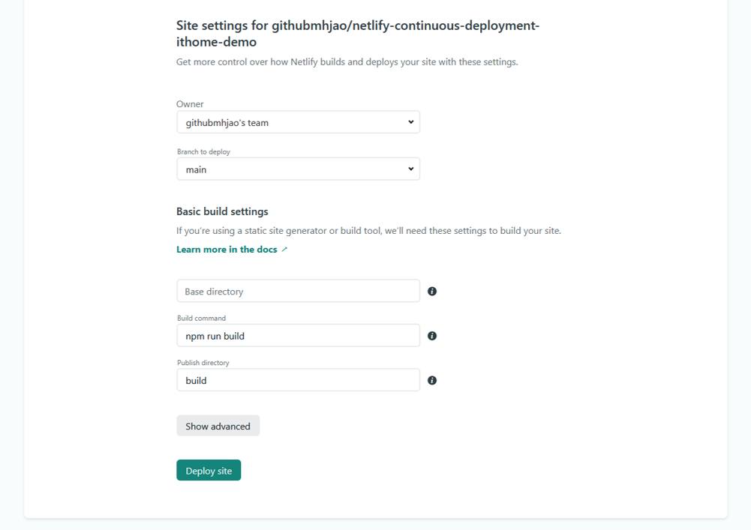The image size is (751, 530).
Task: Click the chevron arrow on the main branch selector
Action: pyautogui.click(x=410, y=169)
